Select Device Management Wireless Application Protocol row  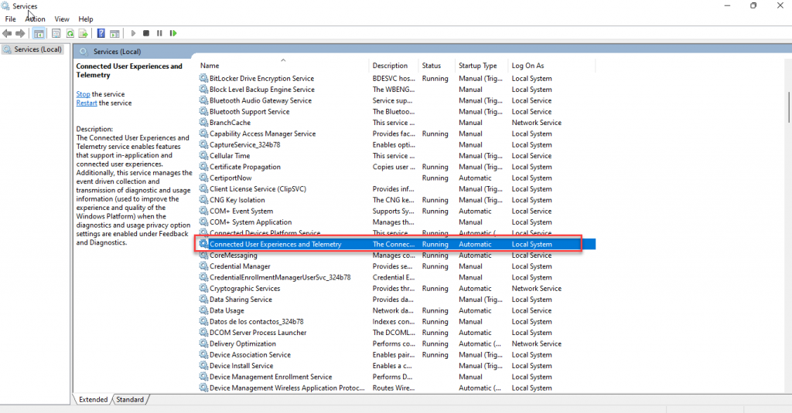tap(397, 388)
